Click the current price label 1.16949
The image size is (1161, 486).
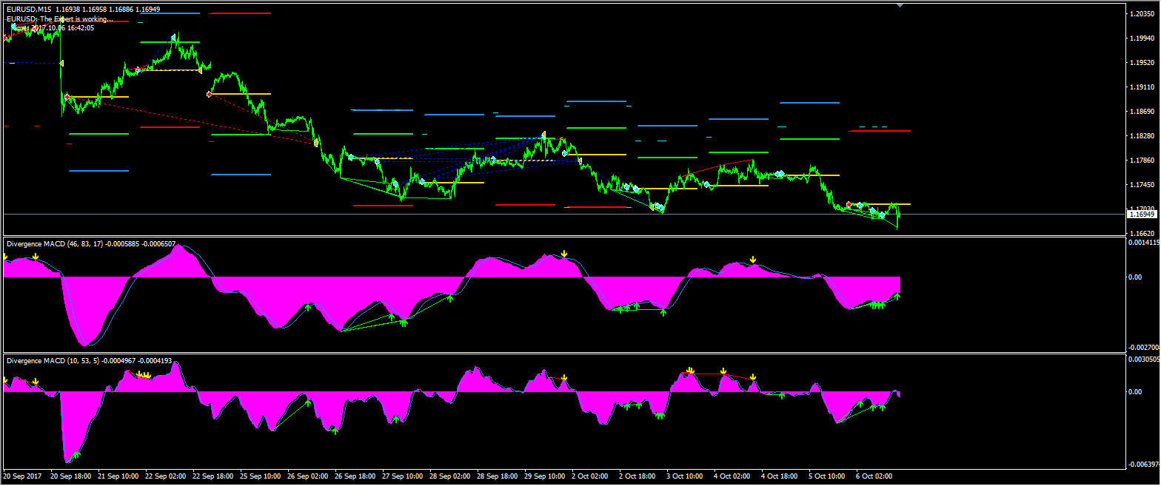click(x=1141, y=215)
